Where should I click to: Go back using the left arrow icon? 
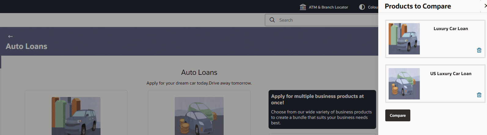(10, 36)
